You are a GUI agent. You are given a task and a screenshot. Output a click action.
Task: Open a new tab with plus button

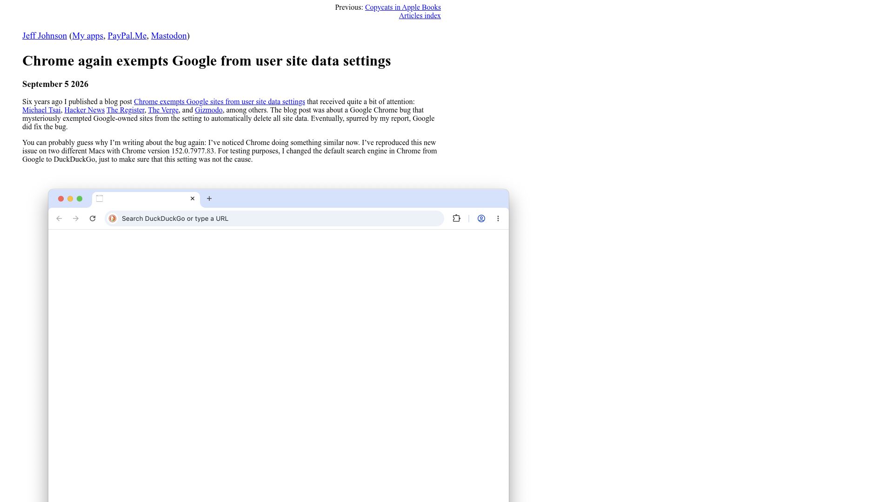209,198
